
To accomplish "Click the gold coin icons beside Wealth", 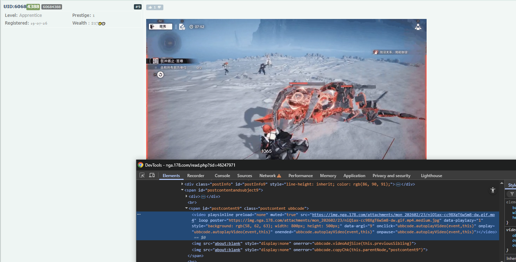I will click(x=102, y=23).
